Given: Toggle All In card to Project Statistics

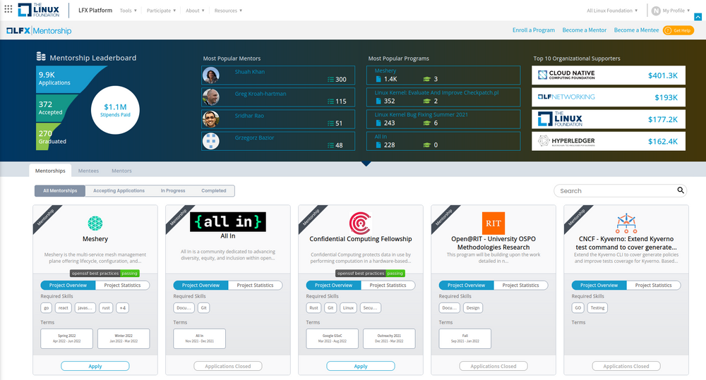Looking at the screenshot, I should click(255, 286).
